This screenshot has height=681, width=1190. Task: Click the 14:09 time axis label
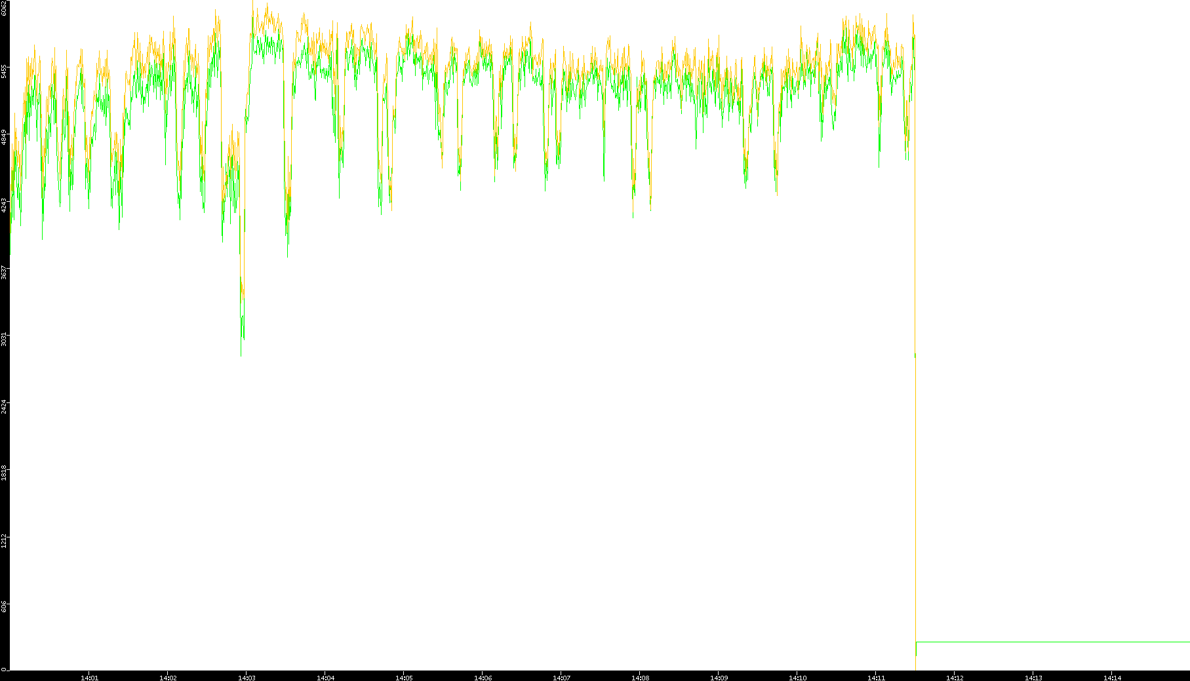pyautogui.click(x=719, y=678)
